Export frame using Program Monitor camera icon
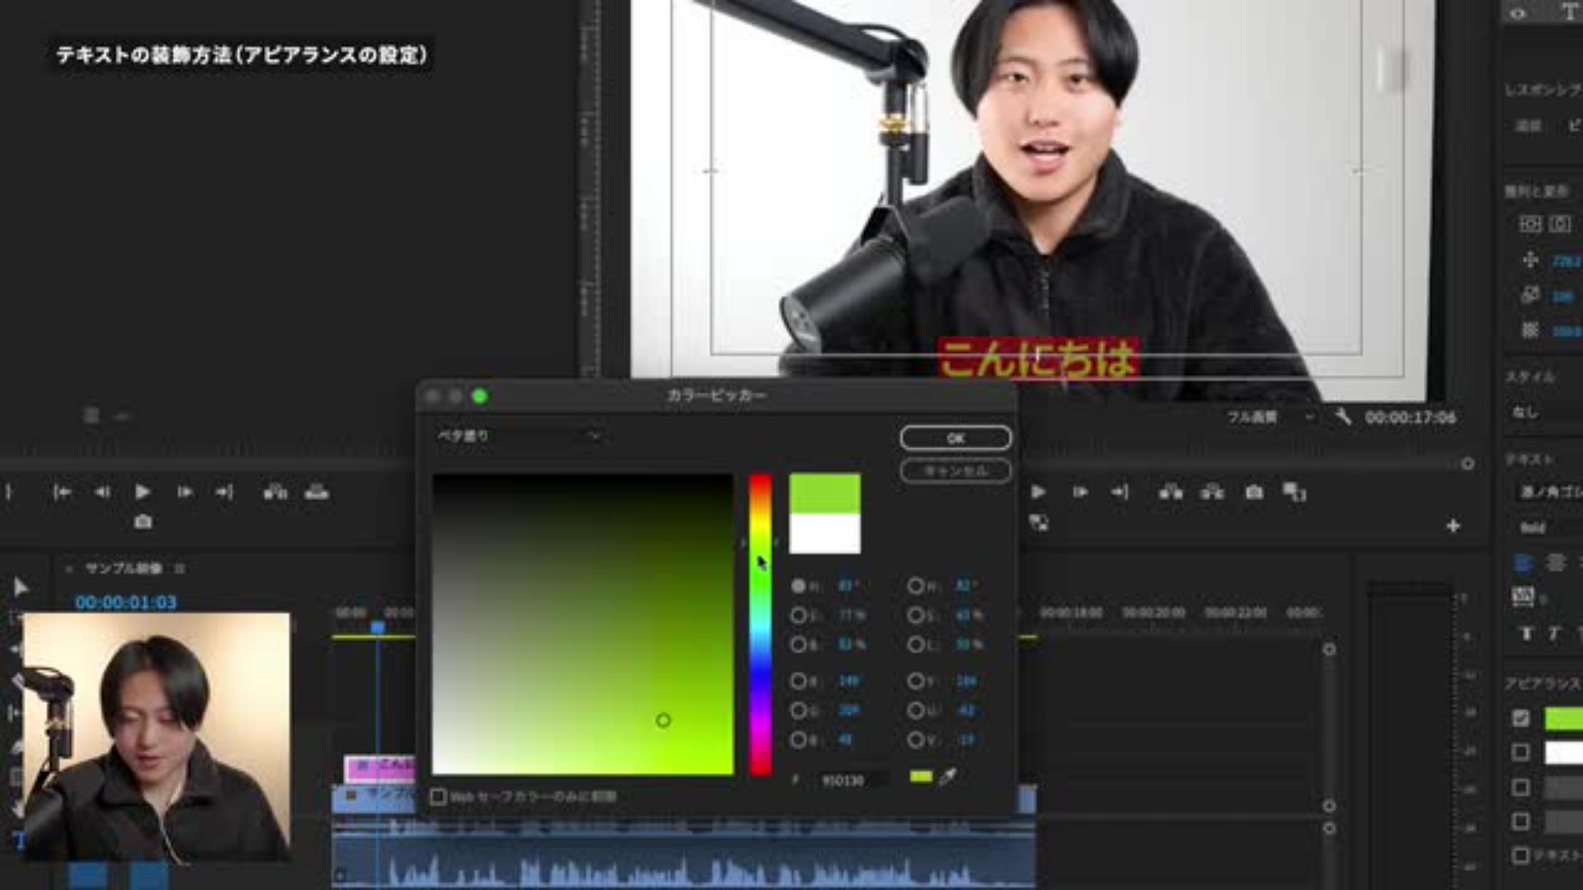The height and width of the screenshot is (890, 1583). (x=1254, y=492)
